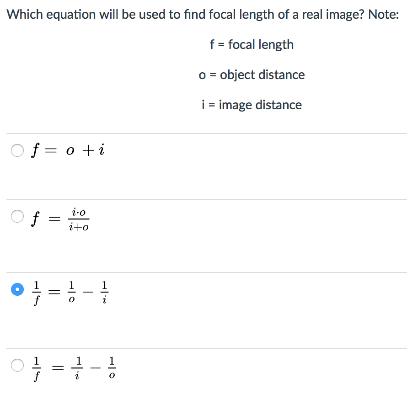This screenshot has width=407, height=405.
Task: Click the "f = focal length" note line
Action: [x=252, y=45]
